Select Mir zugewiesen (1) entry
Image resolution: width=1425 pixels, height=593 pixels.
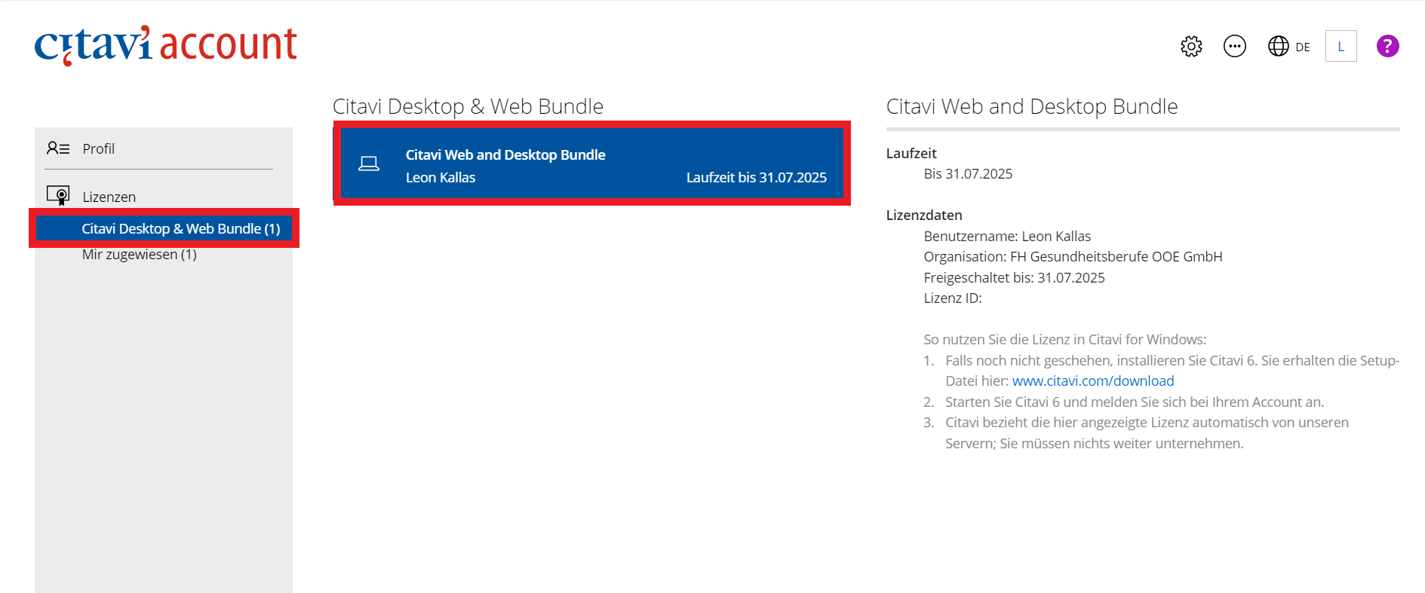(140, 255)
